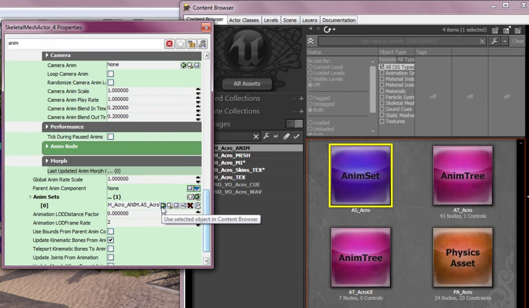This screenshot has height=308, width=529.
Task: Select the Tagged radio option
Action: click(310, 98)
